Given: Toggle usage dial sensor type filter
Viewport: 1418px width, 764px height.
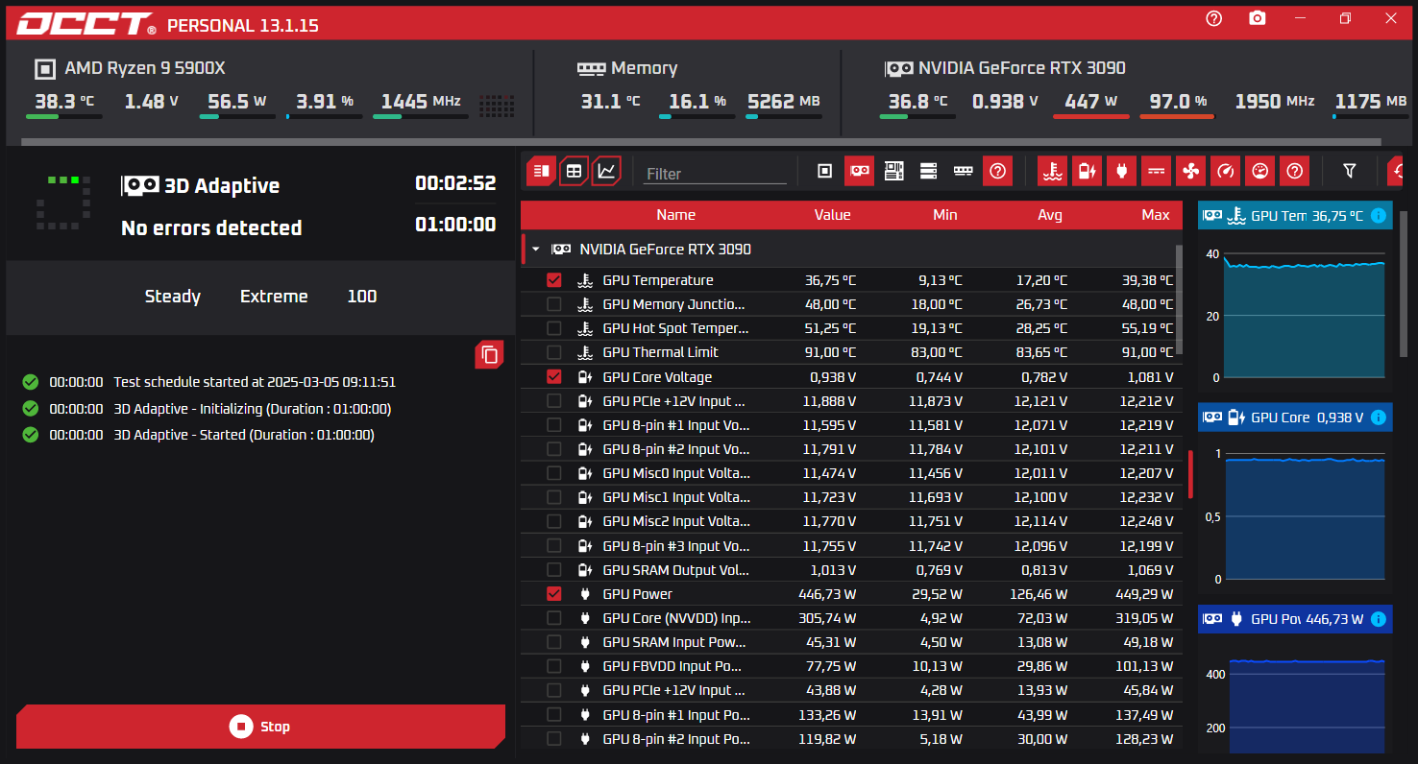Looking at the screenshot, I should [x=1259, y=171].
